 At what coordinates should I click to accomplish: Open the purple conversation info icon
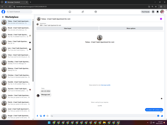point(161,19)
